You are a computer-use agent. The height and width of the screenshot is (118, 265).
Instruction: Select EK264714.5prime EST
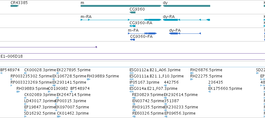pyautogui.click(x=73, y=95)
